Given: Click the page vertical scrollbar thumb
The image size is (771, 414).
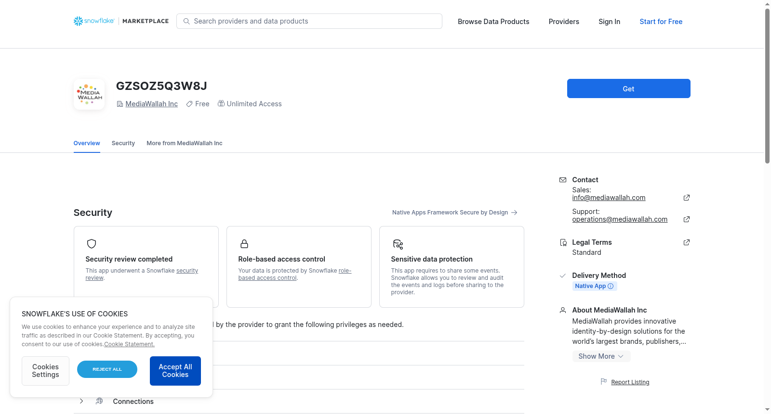Looking at the screenshot, I should pyautogui.click(x=767, y=86).
